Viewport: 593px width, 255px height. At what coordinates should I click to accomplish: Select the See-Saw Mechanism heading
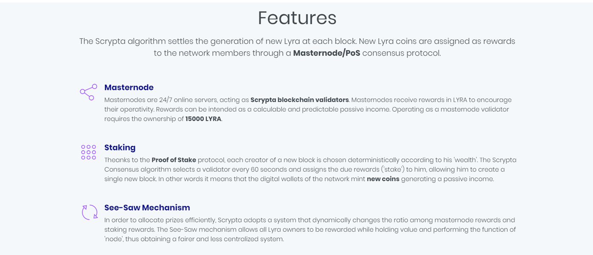(x=147, y=208)
